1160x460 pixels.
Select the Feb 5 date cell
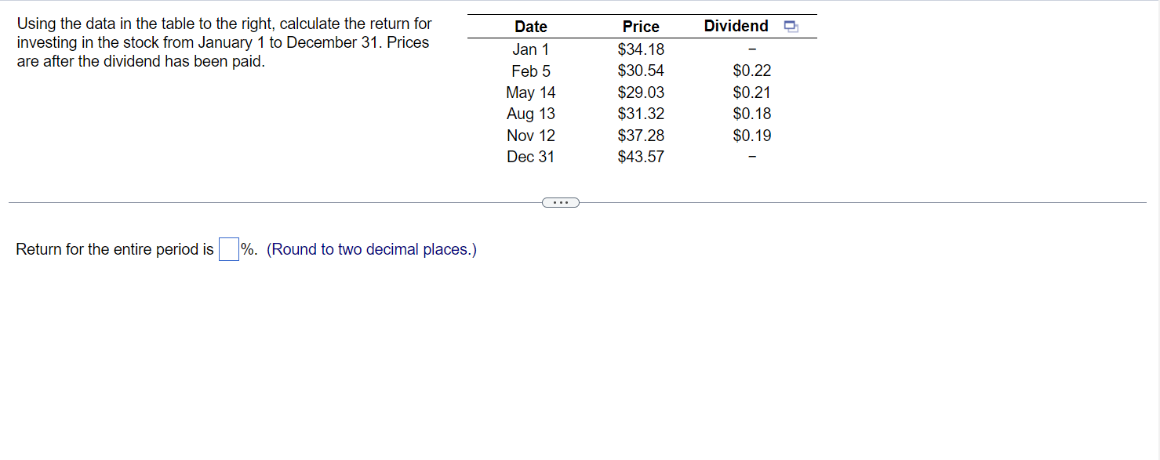(531, 71)
